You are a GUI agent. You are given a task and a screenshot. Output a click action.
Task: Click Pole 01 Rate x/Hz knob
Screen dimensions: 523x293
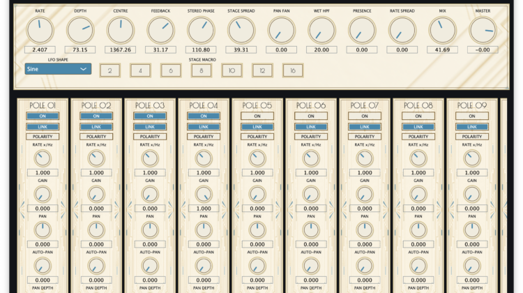tap(43, 158)
